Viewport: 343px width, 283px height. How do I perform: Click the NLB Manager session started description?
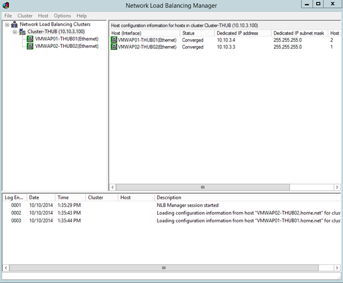(x=187, y=205)
